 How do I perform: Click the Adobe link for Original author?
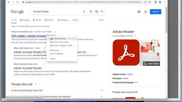click(x=130, y=74)
